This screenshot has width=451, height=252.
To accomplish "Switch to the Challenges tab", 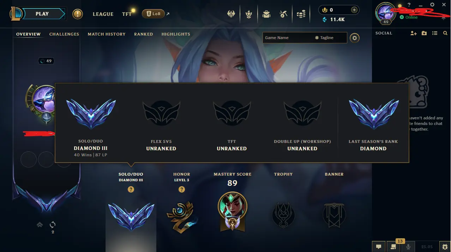I will click(64, 34).
